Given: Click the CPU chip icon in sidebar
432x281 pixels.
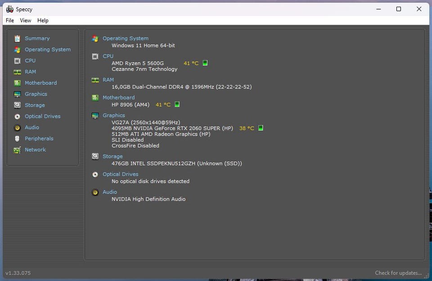Looking at the screenshot, I should [17, 61].
